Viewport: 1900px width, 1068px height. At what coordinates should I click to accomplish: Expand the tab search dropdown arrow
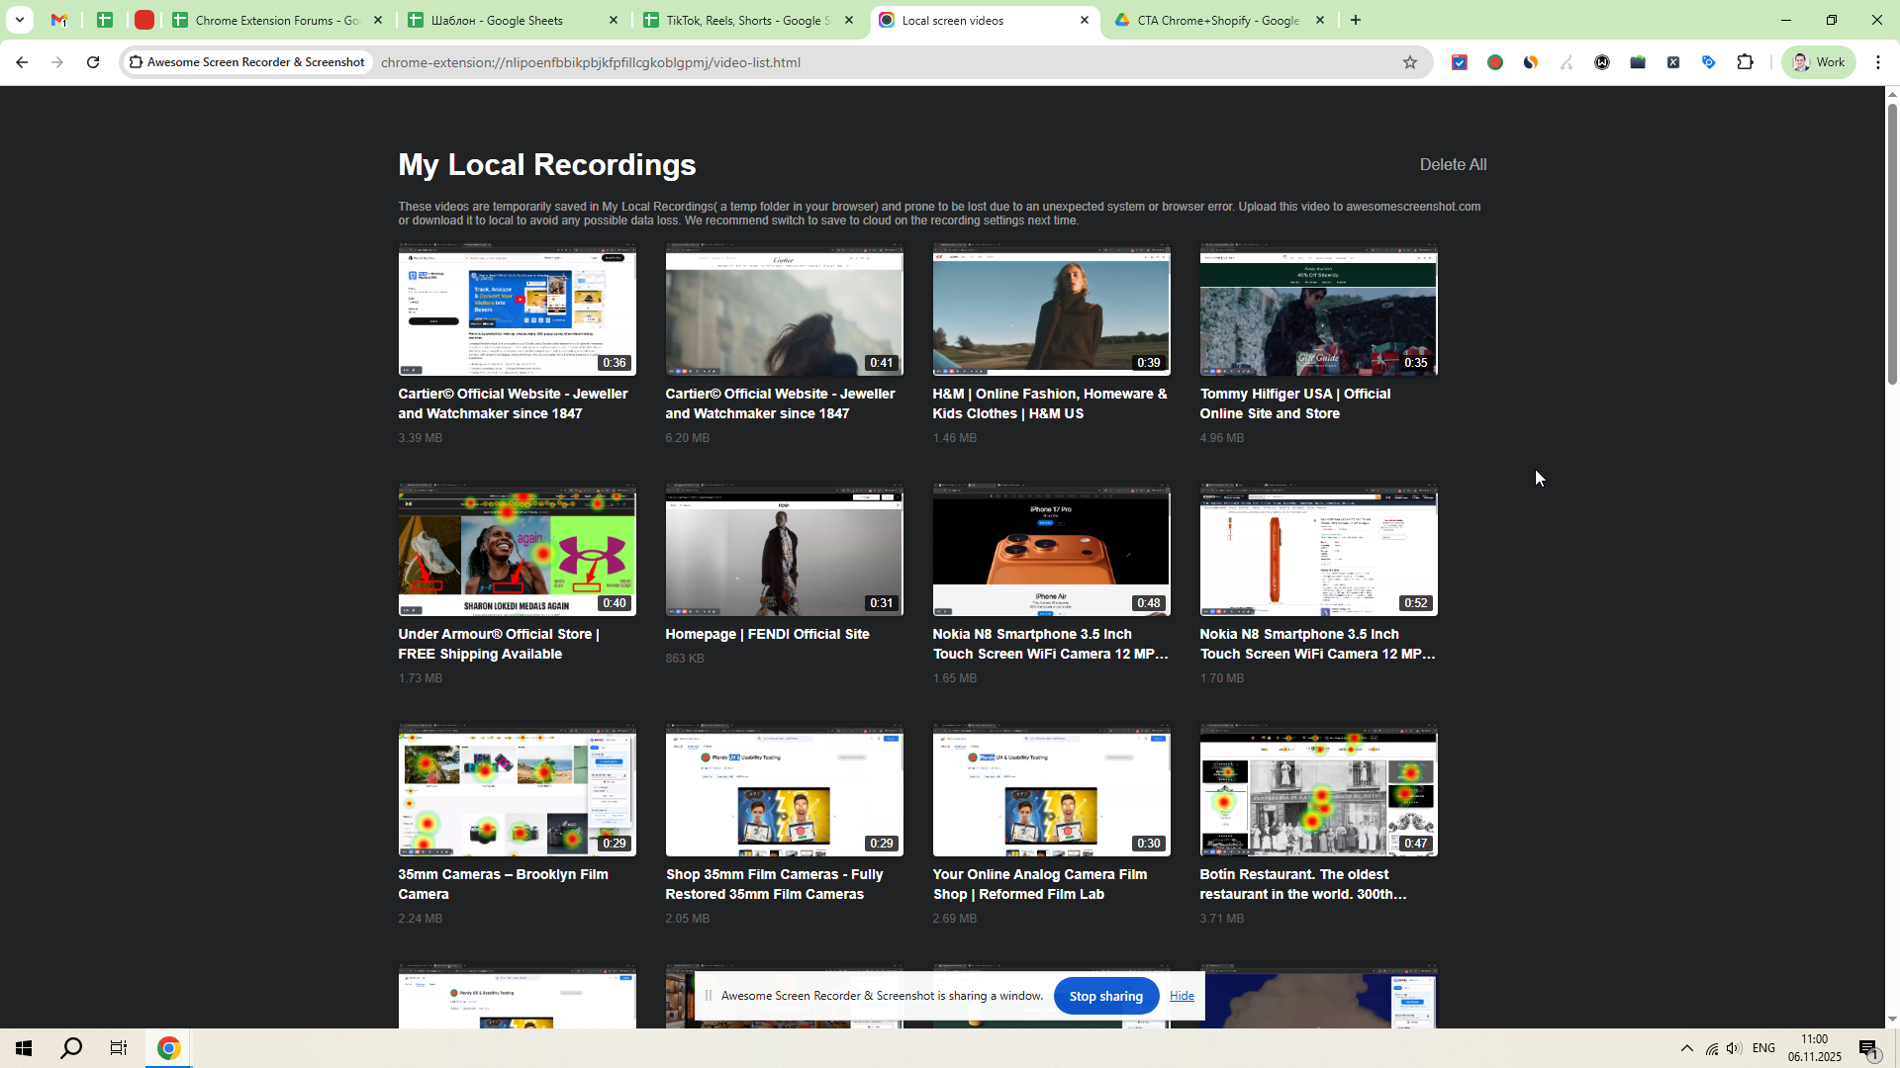tap(19, 20)
